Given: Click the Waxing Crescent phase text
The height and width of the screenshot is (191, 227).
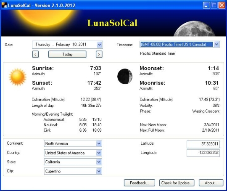Looking at the screenshot, I should click(206, 111).
